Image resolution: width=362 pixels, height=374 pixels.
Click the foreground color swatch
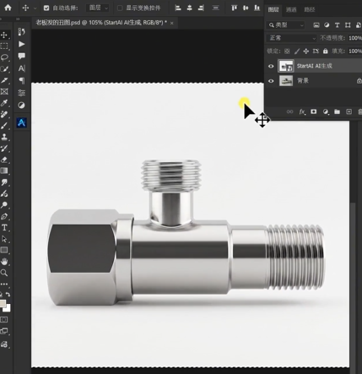(x=3, y=304)
